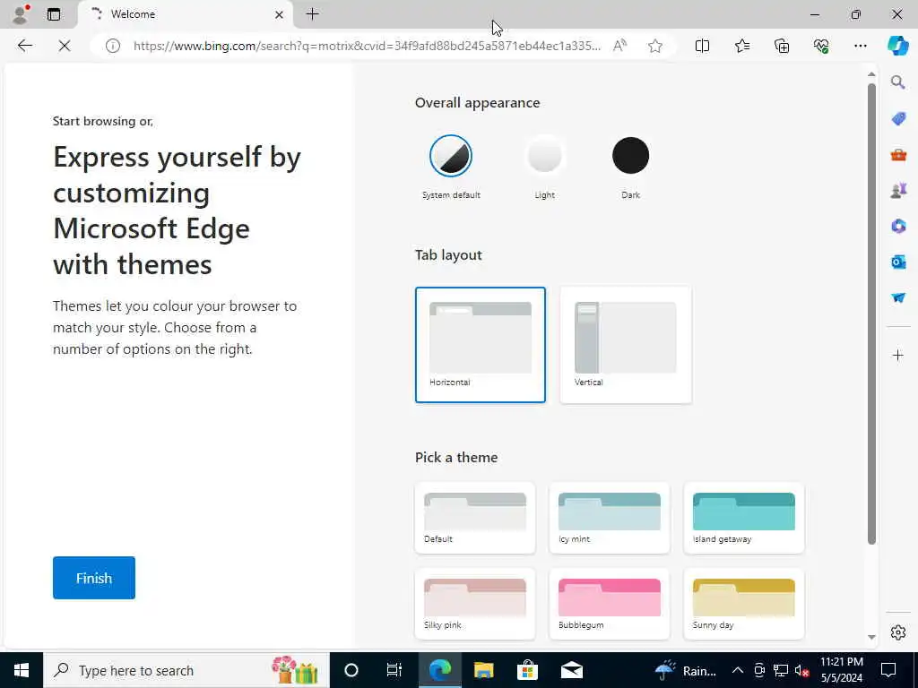Select System default appearance
This screenshot has height=688, width=918.
click(451, 156)
